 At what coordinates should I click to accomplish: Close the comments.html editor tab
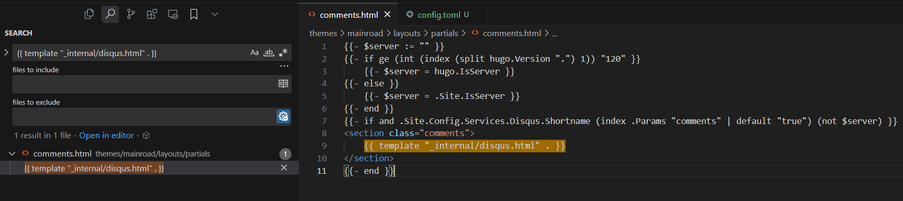(x=387, y=14)
